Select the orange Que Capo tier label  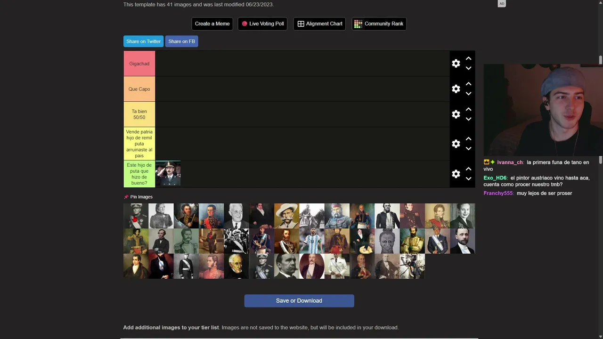(139, 89)
